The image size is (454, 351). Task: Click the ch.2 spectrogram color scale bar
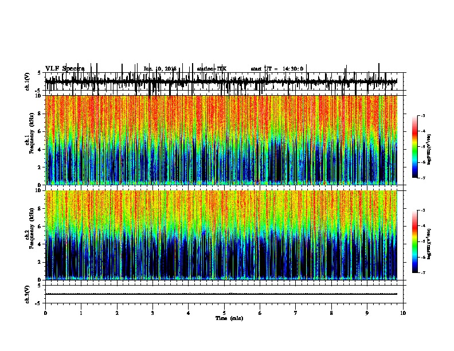click(415, 241)
